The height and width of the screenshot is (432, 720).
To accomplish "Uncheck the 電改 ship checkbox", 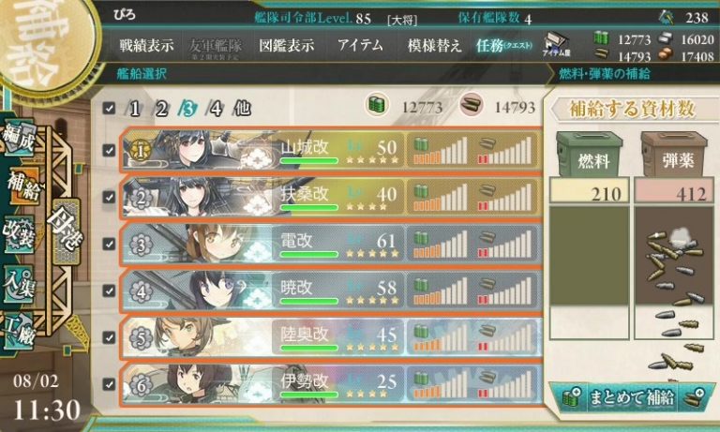I will tap(109, 244).
